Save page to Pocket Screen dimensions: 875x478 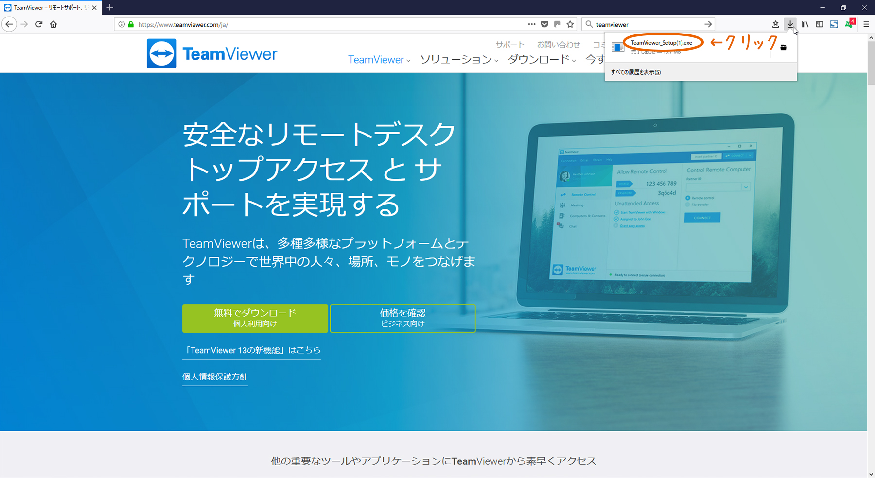pyautogui.click(x=544, y=24)
